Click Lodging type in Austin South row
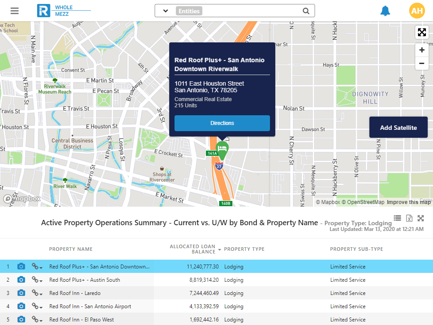Screen dimensions: 433x325 [234, 280]
